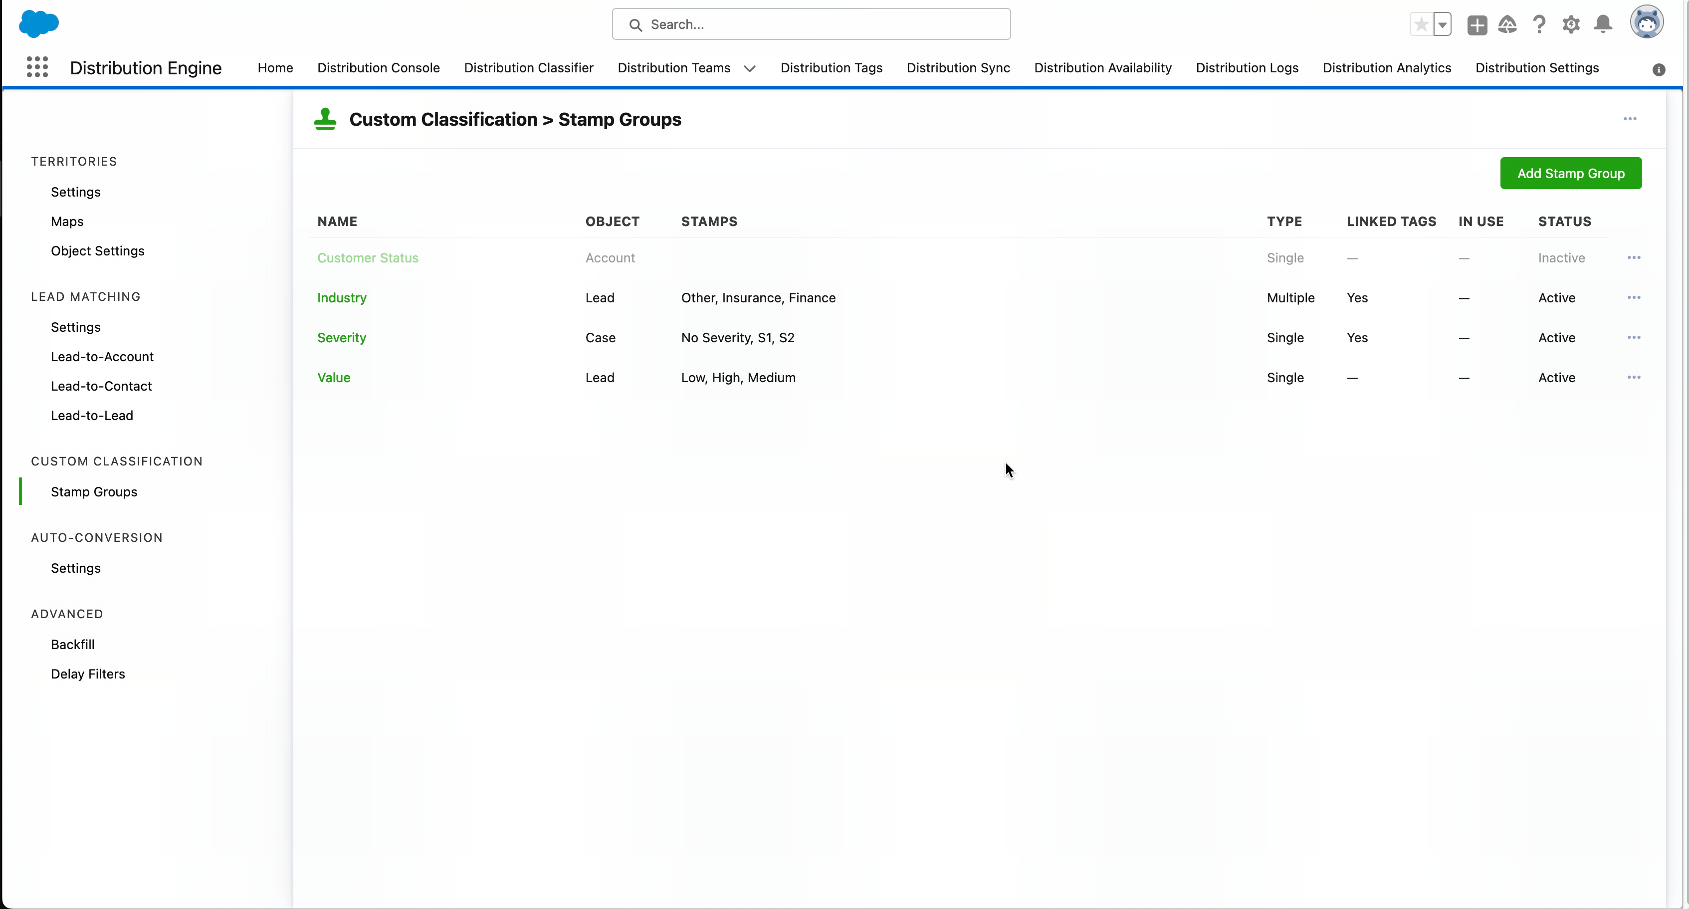
Task: Click the 'Account' object cell
Action: pos(610,258)
